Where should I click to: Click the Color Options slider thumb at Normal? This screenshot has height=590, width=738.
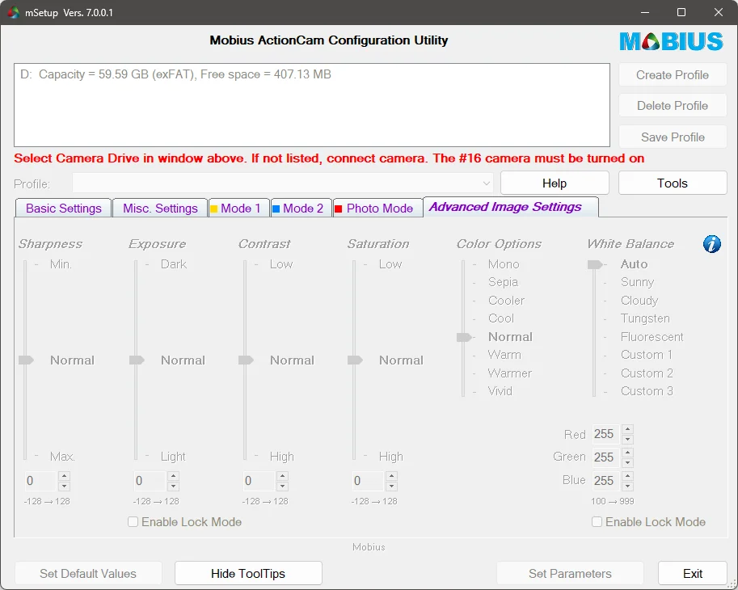pos(464,337)
